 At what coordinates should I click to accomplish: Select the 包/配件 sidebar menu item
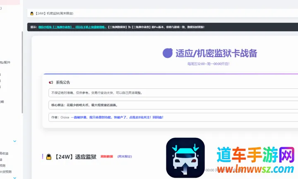[5, 62]
